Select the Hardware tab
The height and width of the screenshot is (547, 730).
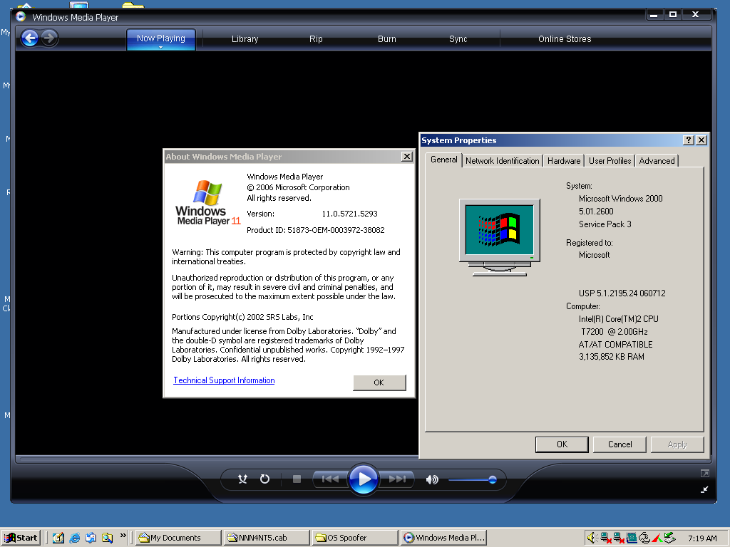pos(564,161)
